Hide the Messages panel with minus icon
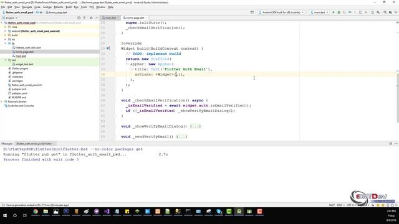Viewport: 399px width, 224px height. click(397, 144)
